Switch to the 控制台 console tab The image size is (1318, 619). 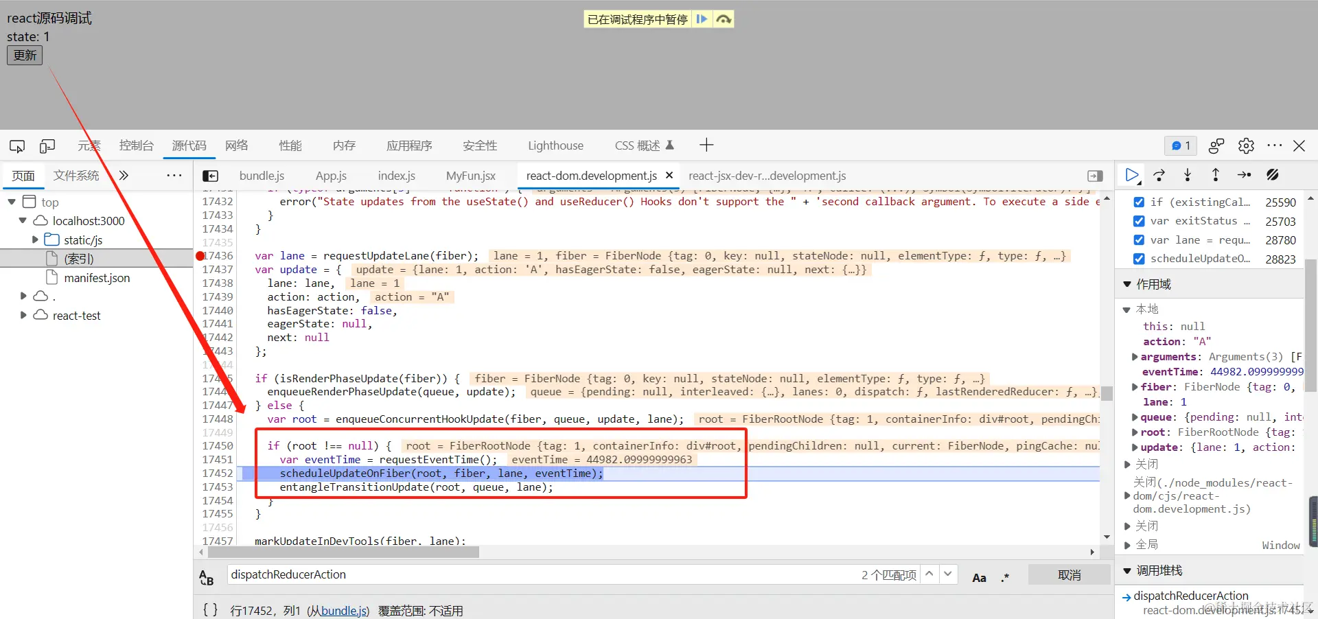tap(136, 145)
